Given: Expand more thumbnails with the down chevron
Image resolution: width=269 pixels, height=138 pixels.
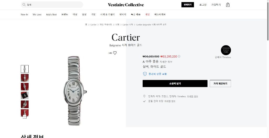Looking at the screenshot, I should tap(25, 117).
